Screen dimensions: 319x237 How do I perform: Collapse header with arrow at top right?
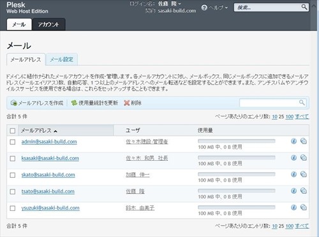pos(314,6)
